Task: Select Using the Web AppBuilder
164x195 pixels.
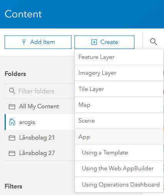Action: click(x=119, y=168)
